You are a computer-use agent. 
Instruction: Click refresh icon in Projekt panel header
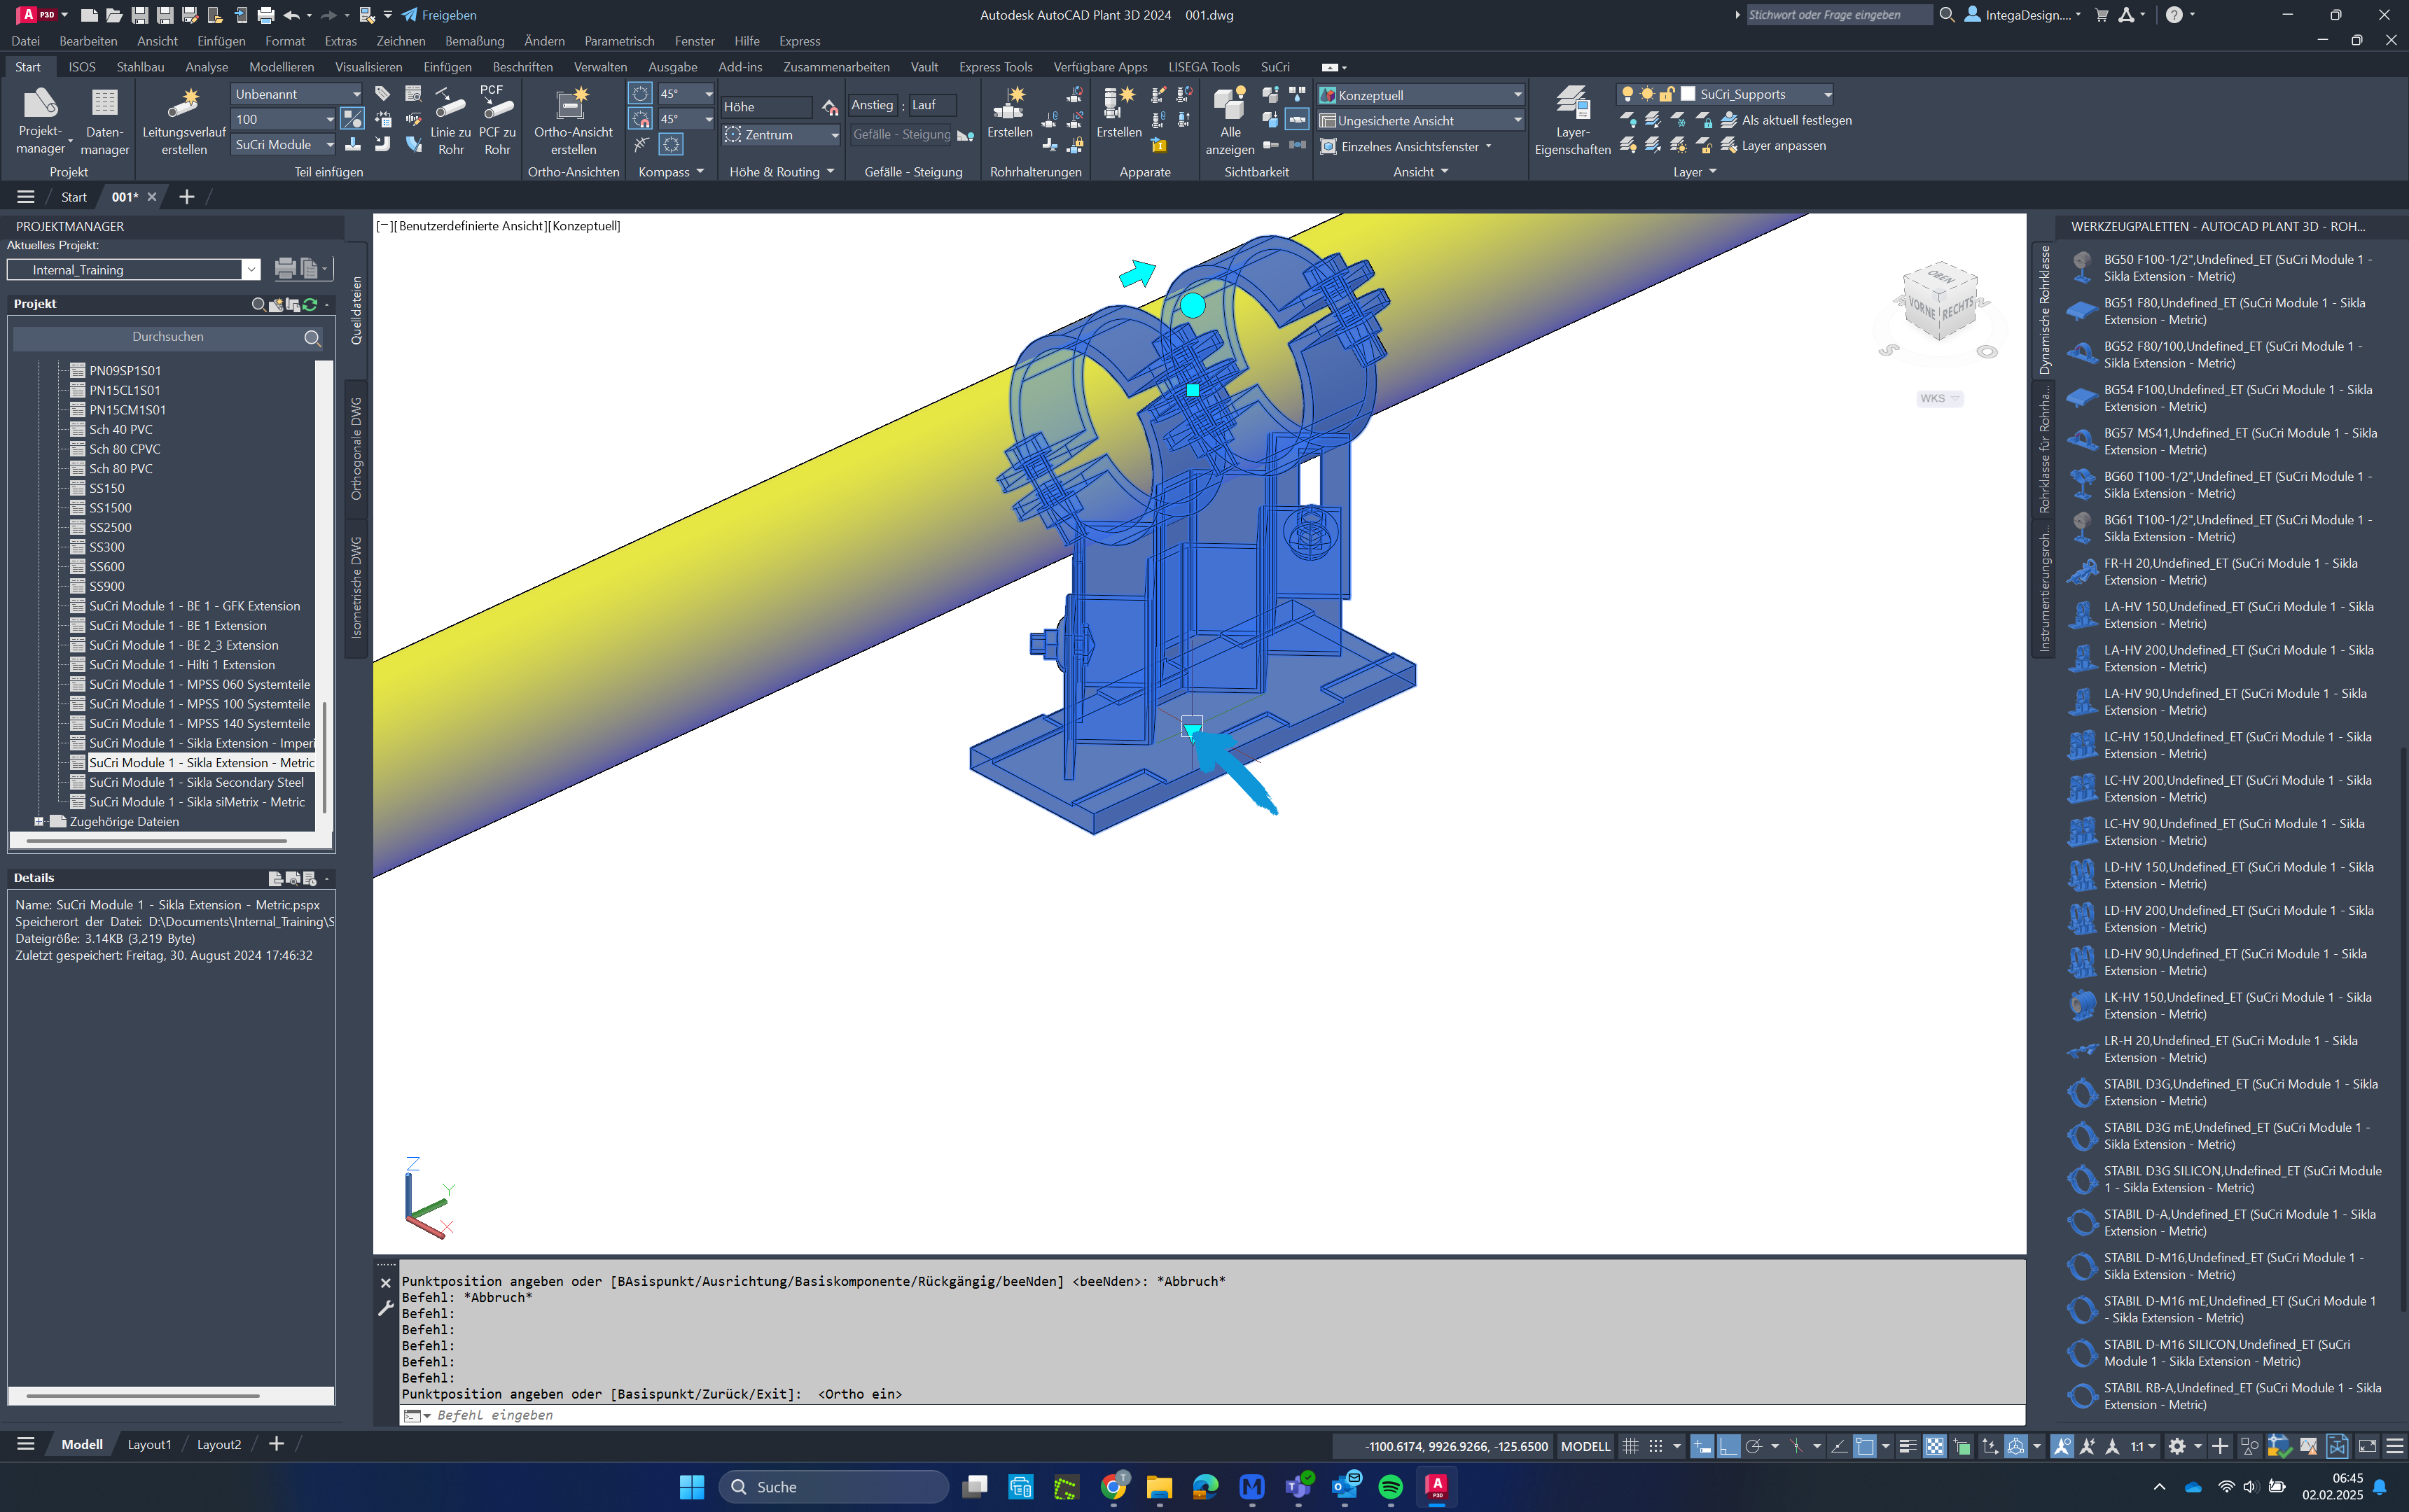[310, 304]
